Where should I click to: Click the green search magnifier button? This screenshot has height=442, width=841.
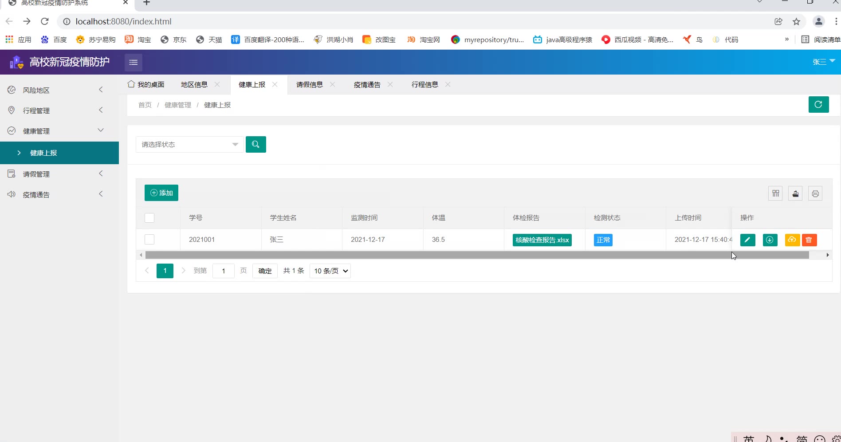click(x=256, y=145)
